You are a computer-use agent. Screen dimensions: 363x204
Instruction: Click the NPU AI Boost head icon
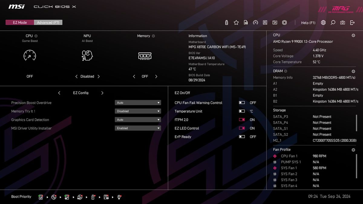pyautogui.click(x=87, y=55)
